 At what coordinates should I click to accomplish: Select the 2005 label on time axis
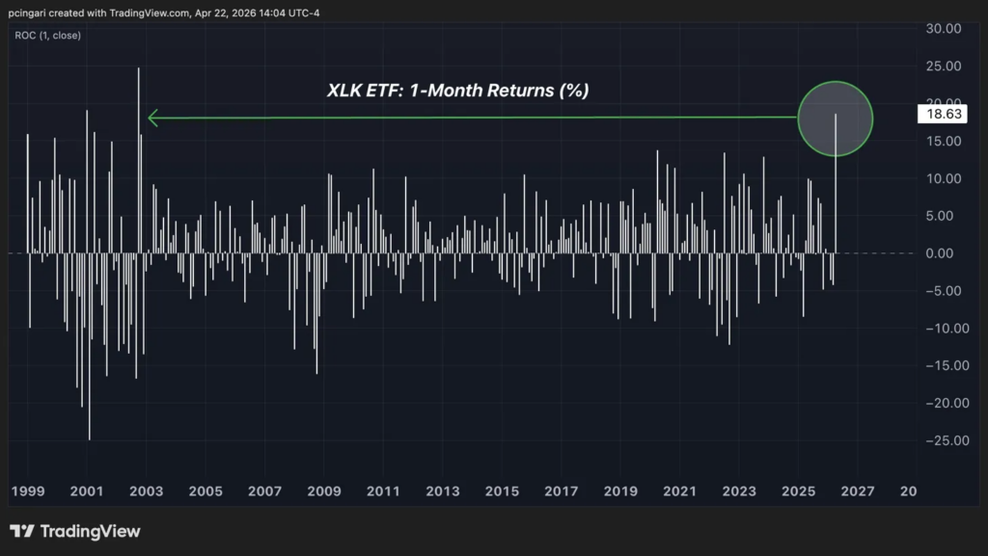click(206, 491)
